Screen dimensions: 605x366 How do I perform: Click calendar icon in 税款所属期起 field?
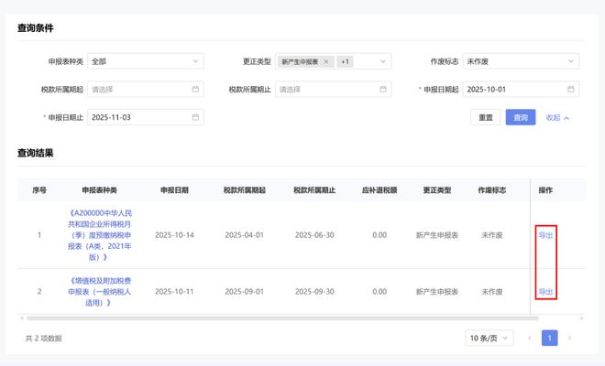[x=195, y=90]
